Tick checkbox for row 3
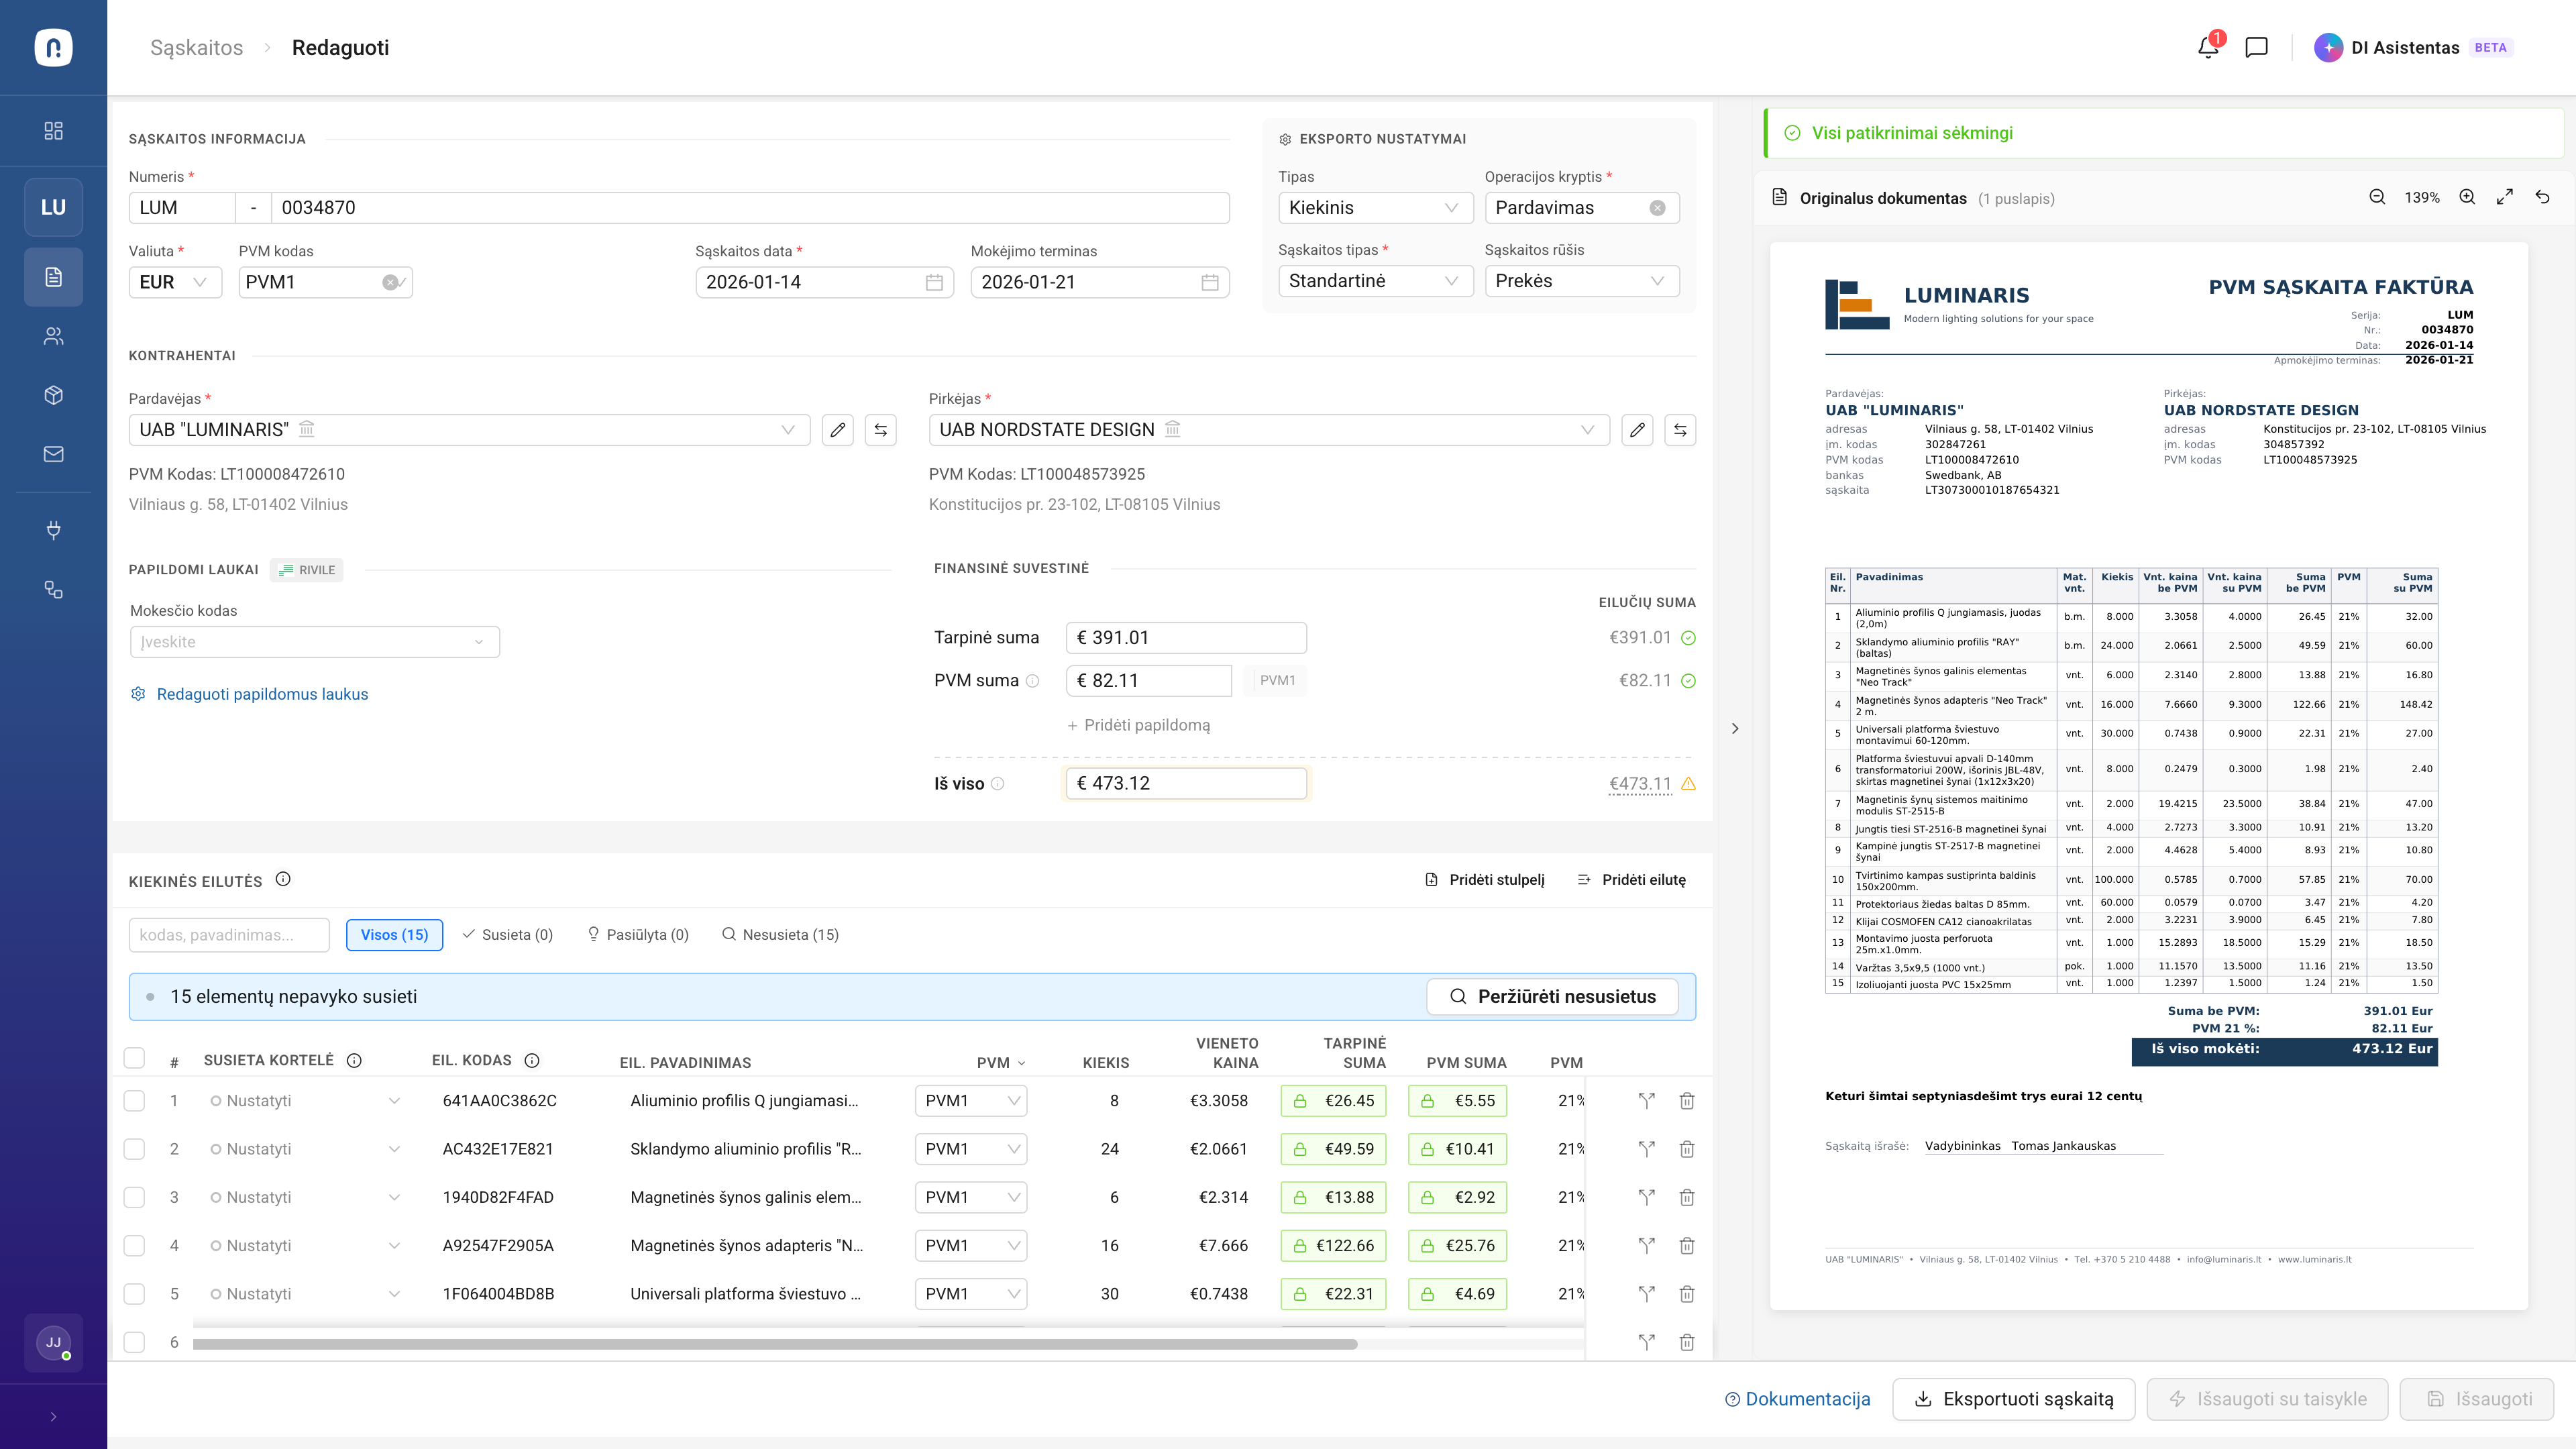Screen dimensions: 2576x1449 tap(134, 1197)
